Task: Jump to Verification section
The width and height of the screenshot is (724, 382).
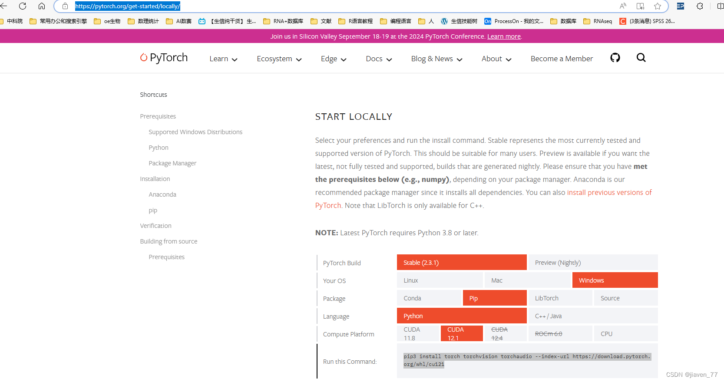Action: coord(155,226)
